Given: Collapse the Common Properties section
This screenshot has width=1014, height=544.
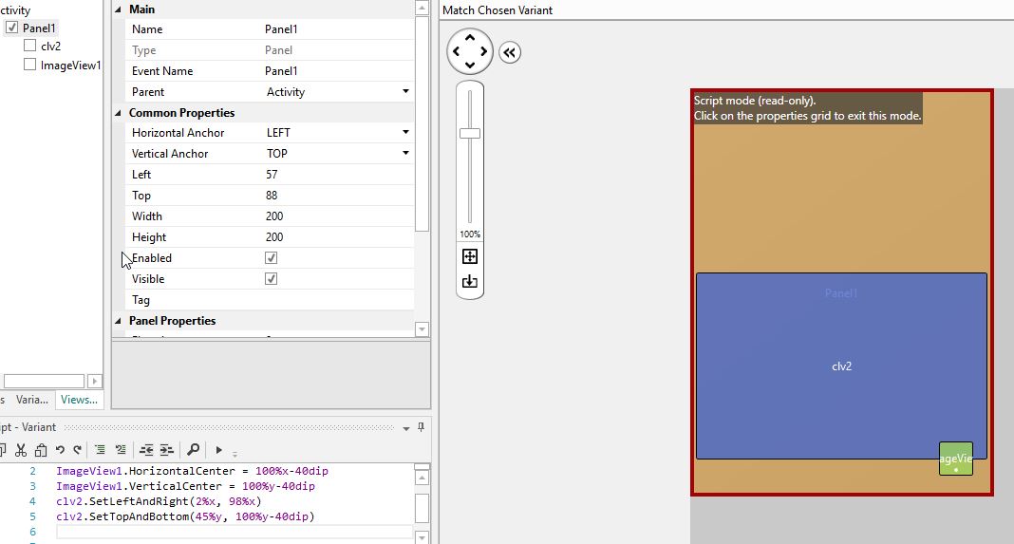Looking at the screenshot, I should coord(119,113).
